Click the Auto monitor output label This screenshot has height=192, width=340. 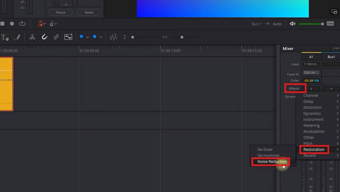pyautogui.click(x=277, y=24)
